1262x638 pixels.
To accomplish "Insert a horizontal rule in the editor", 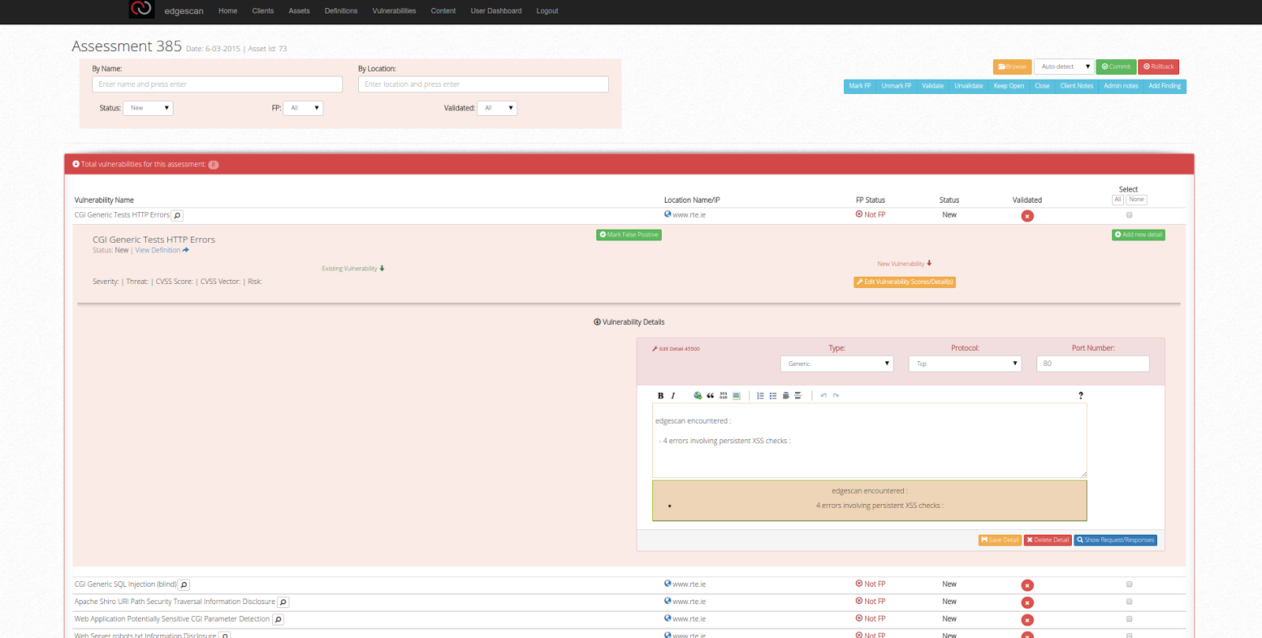I will pos(798,396).
